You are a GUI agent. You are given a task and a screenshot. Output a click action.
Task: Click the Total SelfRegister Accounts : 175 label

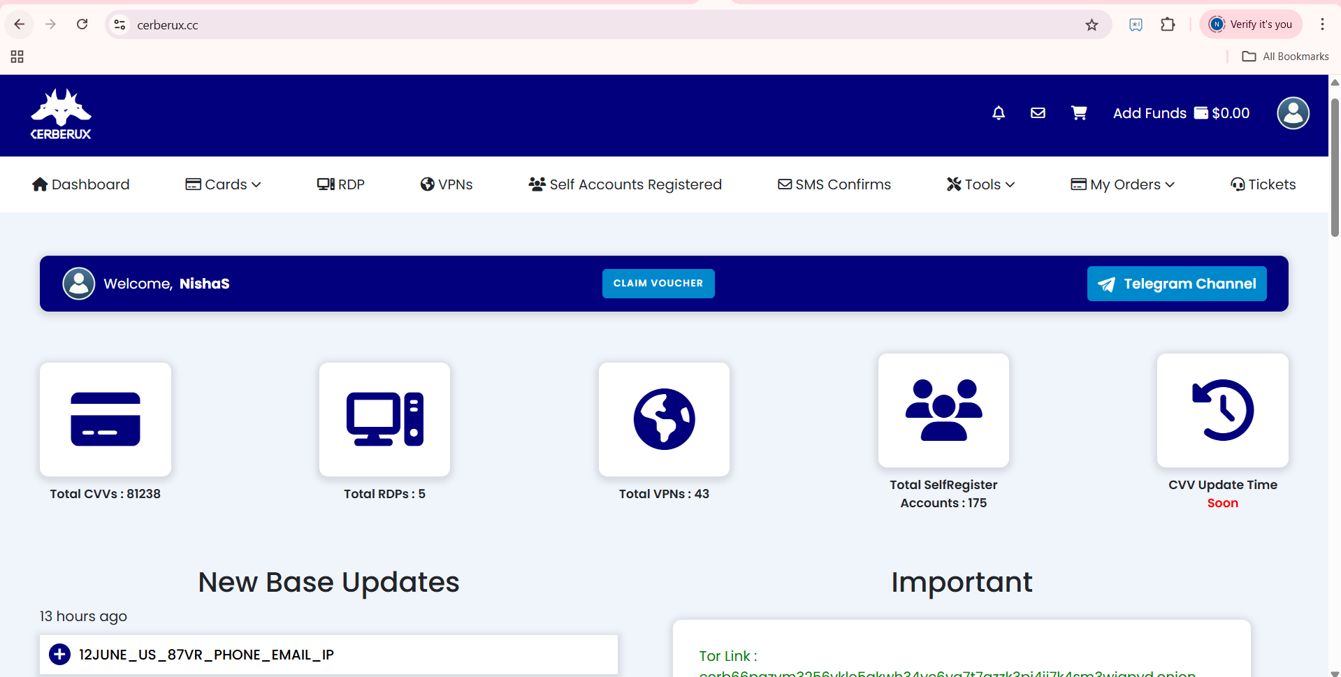point(943,494)
